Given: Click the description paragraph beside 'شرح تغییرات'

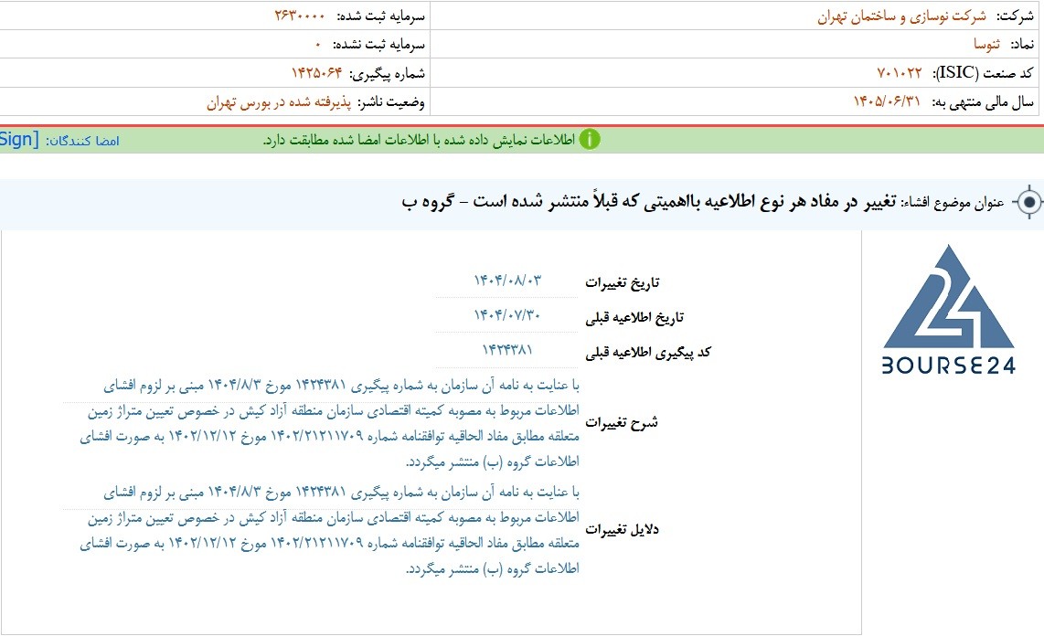Looking at the screenshot, I should coord(330,423).
